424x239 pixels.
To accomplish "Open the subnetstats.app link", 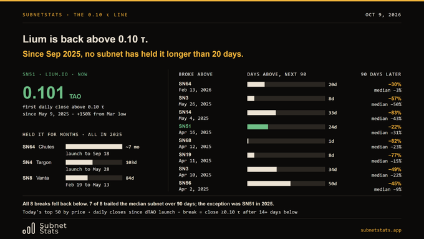I will coord(381,230).
